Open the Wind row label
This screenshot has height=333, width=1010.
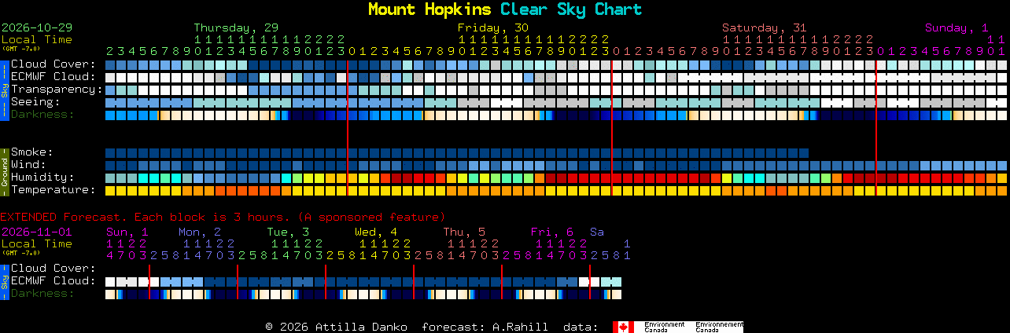[28, 165]
